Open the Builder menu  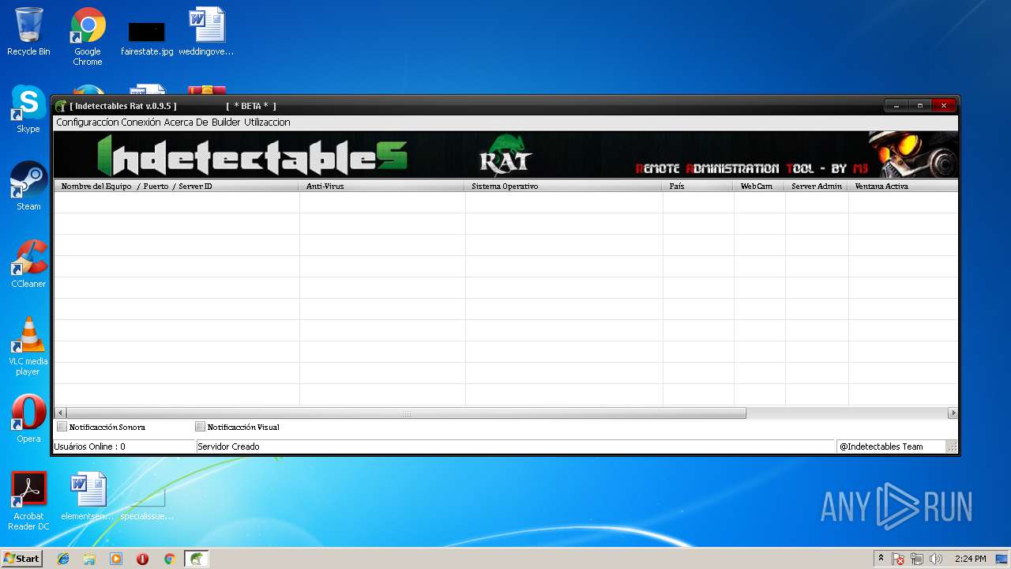point(226,122)
